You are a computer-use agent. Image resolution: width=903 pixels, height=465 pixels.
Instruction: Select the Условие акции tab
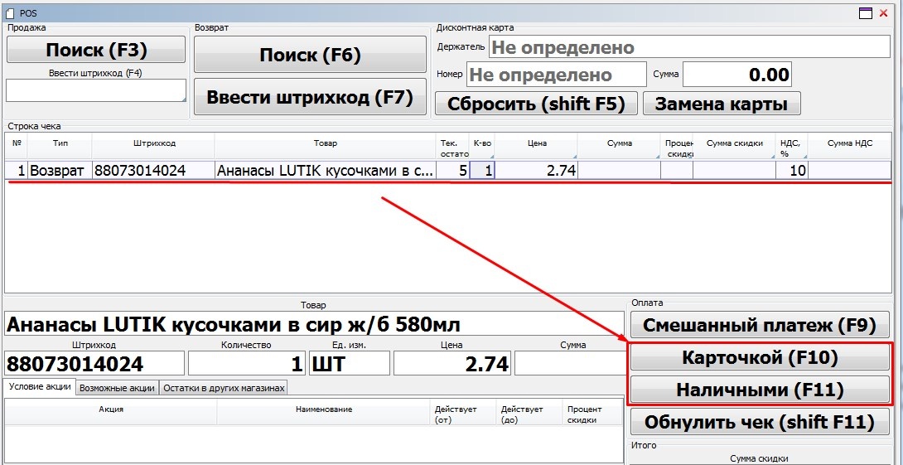tap(40, 387)
